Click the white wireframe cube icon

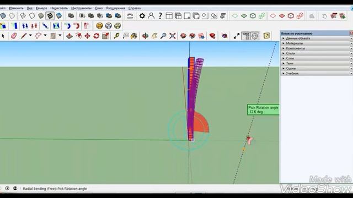point(109,26)
